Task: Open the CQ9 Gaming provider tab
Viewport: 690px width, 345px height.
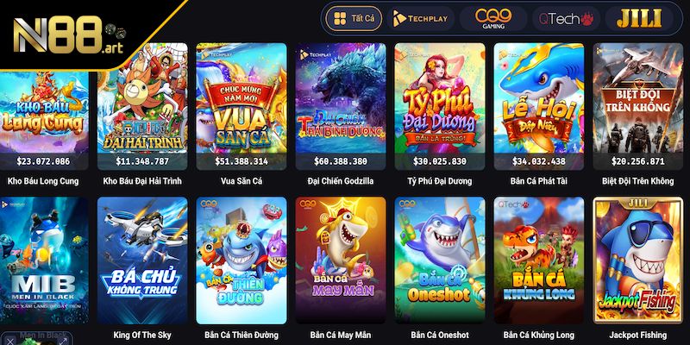Action: pyautogui.click(x=493, y=18)
